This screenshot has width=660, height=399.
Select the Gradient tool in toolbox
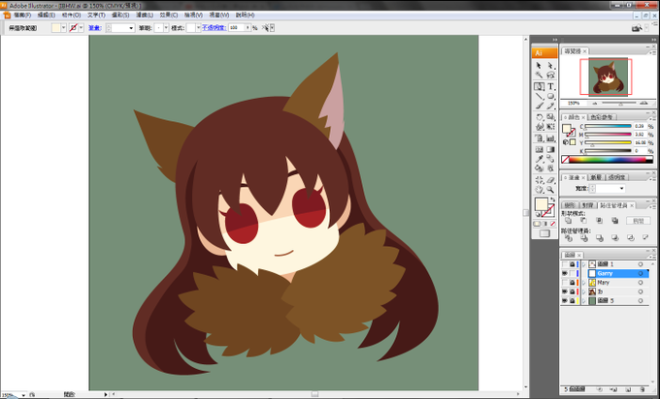coord(550,149)
